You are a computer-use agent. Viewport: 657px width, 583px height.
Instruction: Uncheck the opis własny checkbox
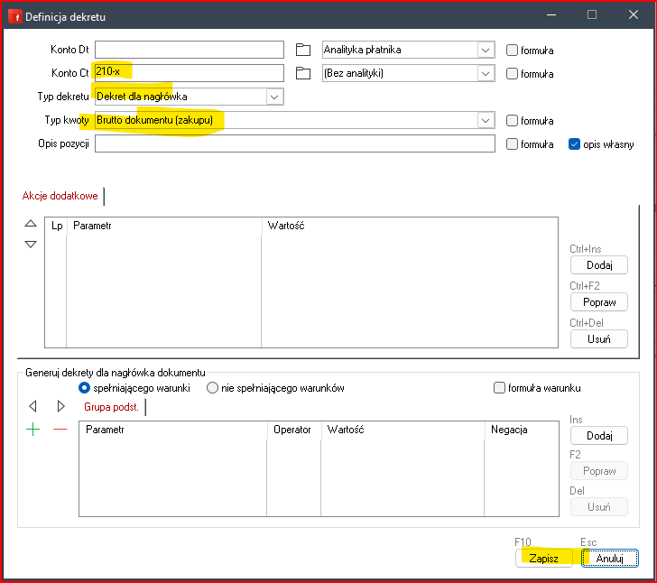pos(574,143)
